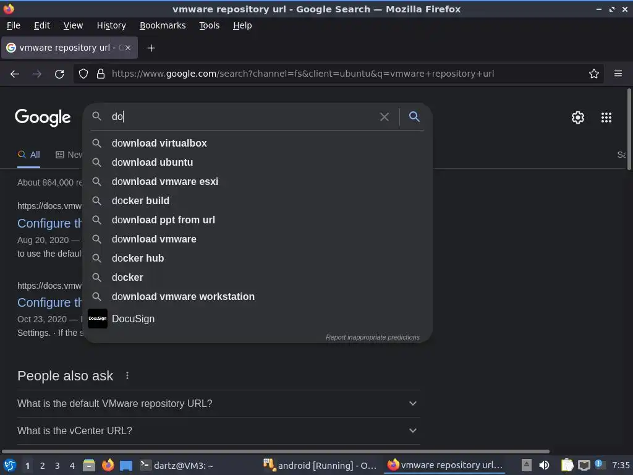Open the Google apps grid
This screenshot has height=475, width=633.
pos(606,118)
